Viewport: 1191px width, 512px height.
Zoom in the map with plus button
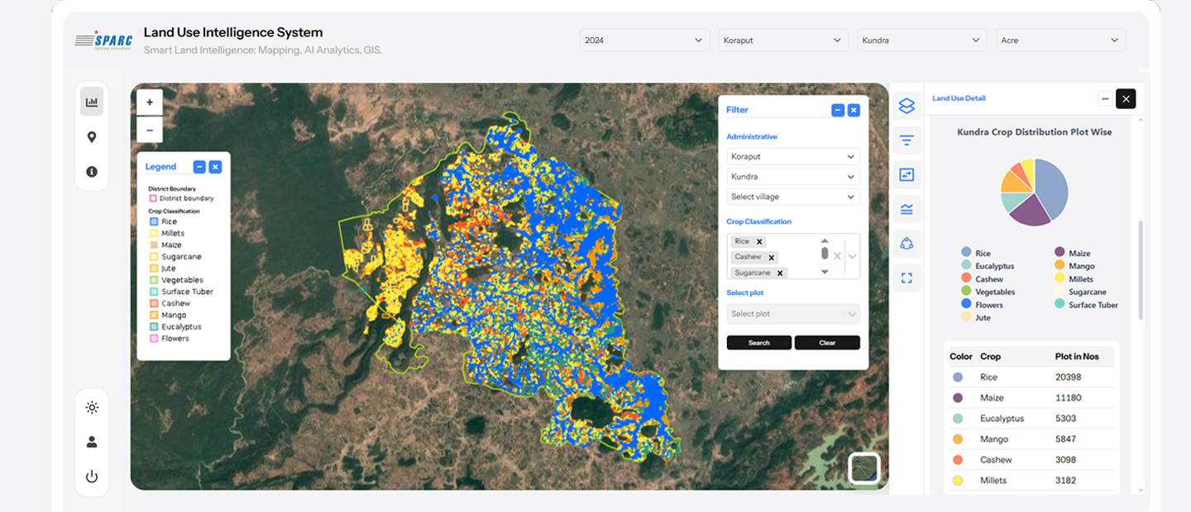(x=150, y=102)
